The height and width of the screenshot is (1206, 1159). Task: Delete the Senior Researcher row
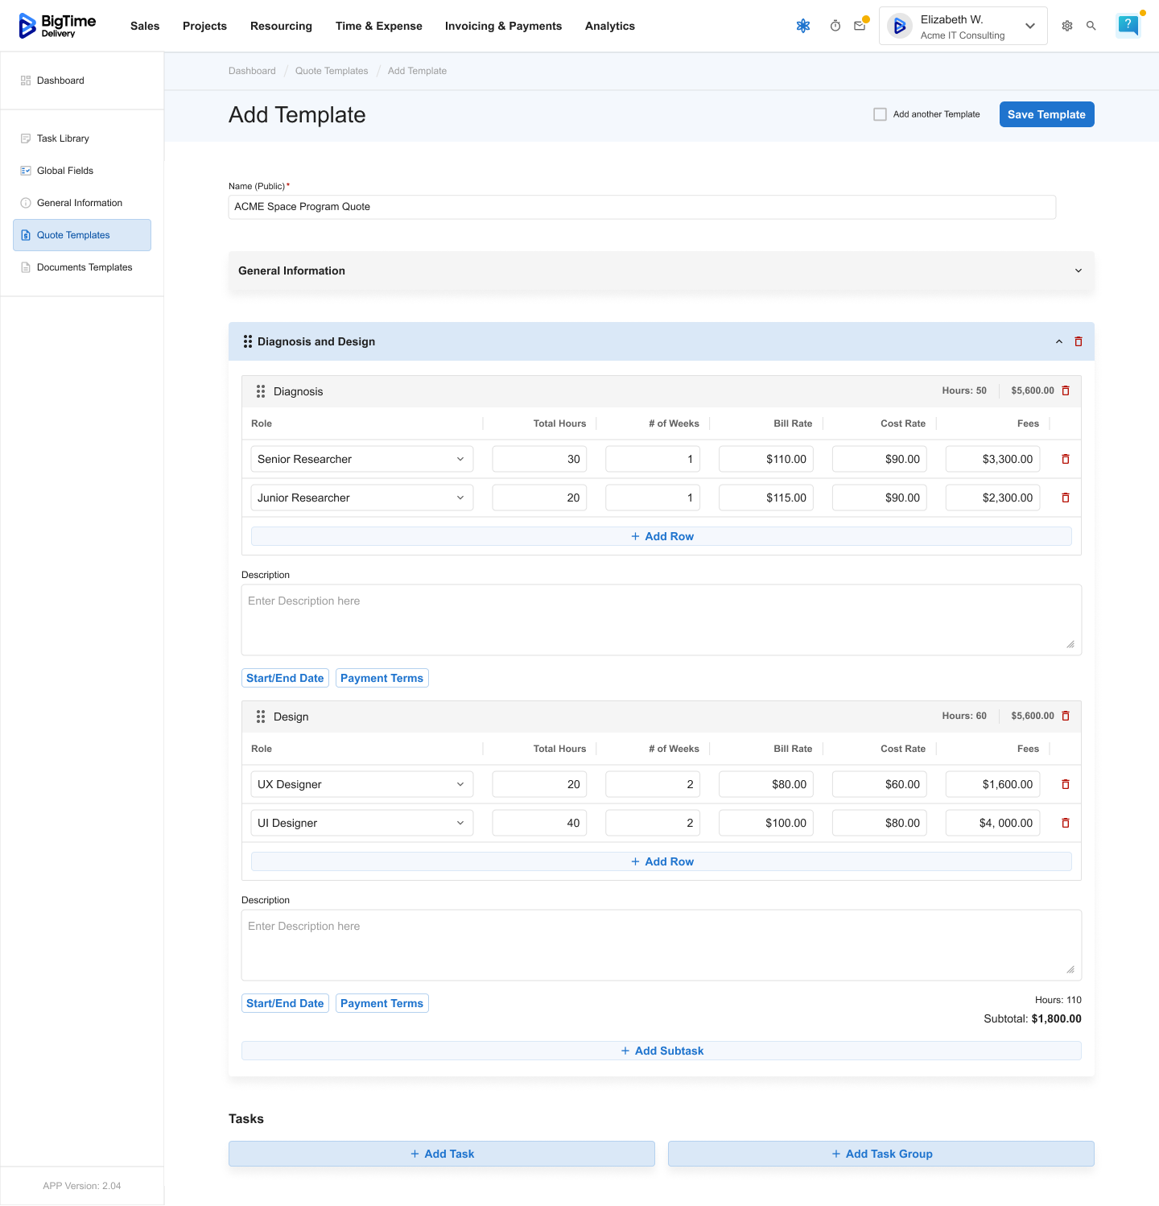pos(1066,459)
